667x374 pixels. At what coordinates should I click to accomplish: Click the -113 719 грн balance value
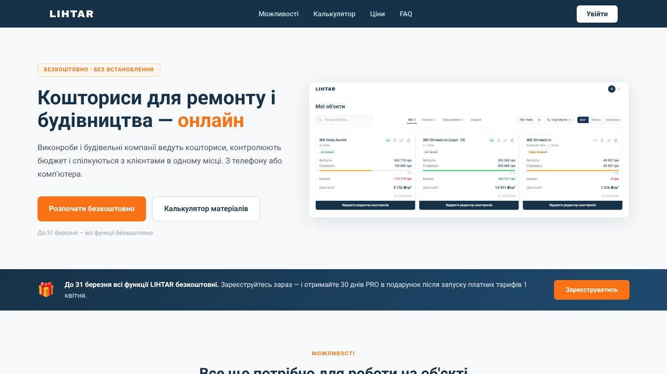point(403,179)
